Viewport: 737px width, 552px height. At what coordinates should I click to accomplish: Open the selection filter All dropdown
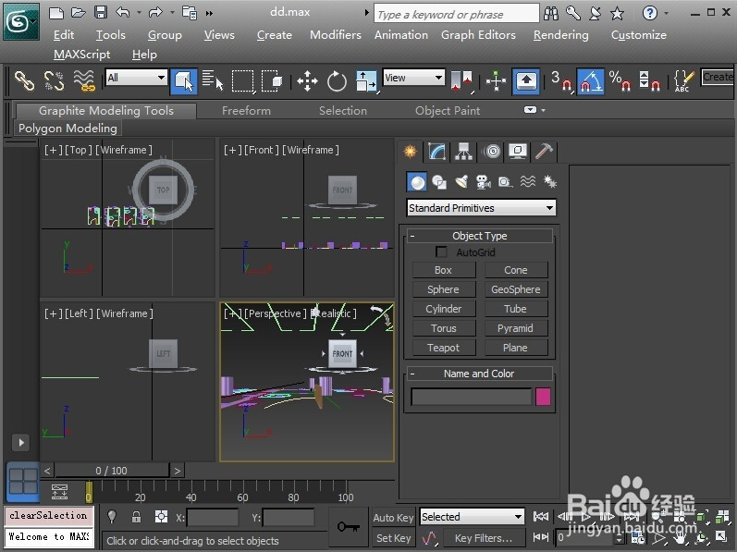coord(136,77)
